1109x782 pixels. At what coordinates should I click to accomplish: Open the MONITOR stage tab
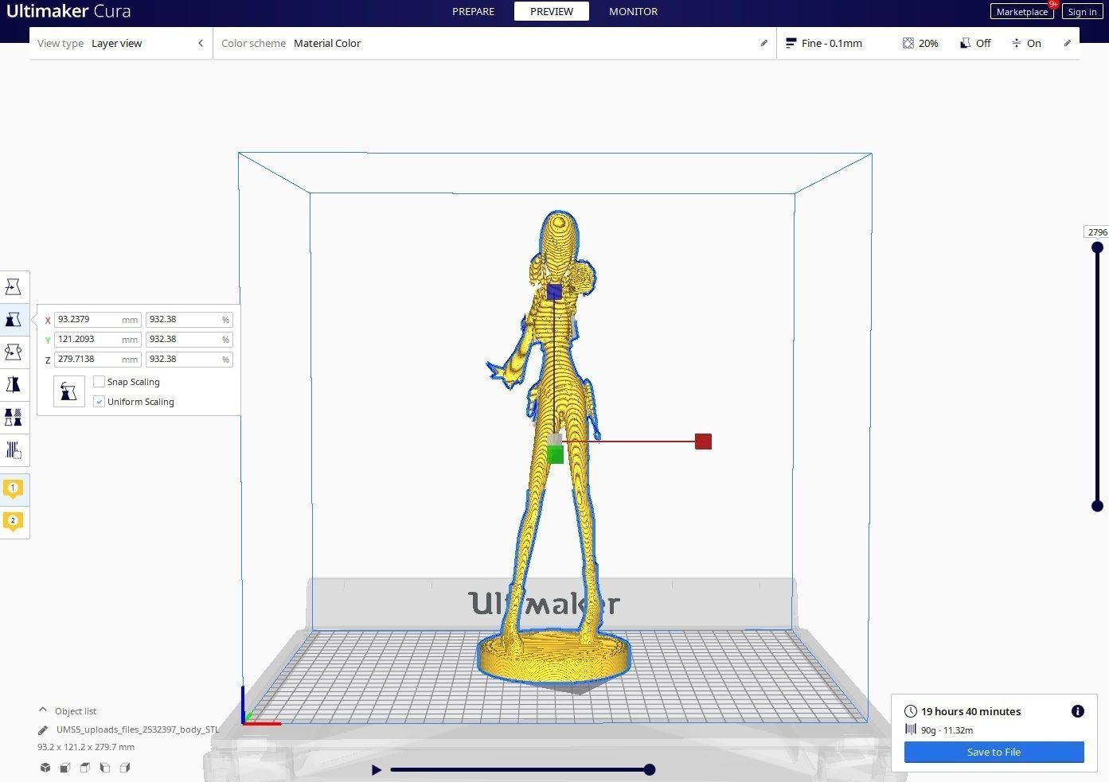[634, 12]
